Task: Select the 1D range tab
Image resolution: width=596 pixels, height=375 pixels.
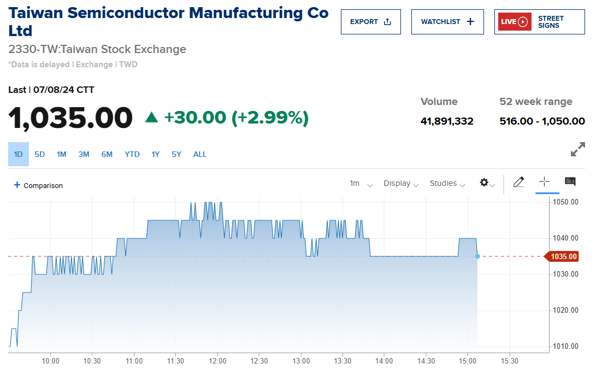Action: tap(18, 154)
